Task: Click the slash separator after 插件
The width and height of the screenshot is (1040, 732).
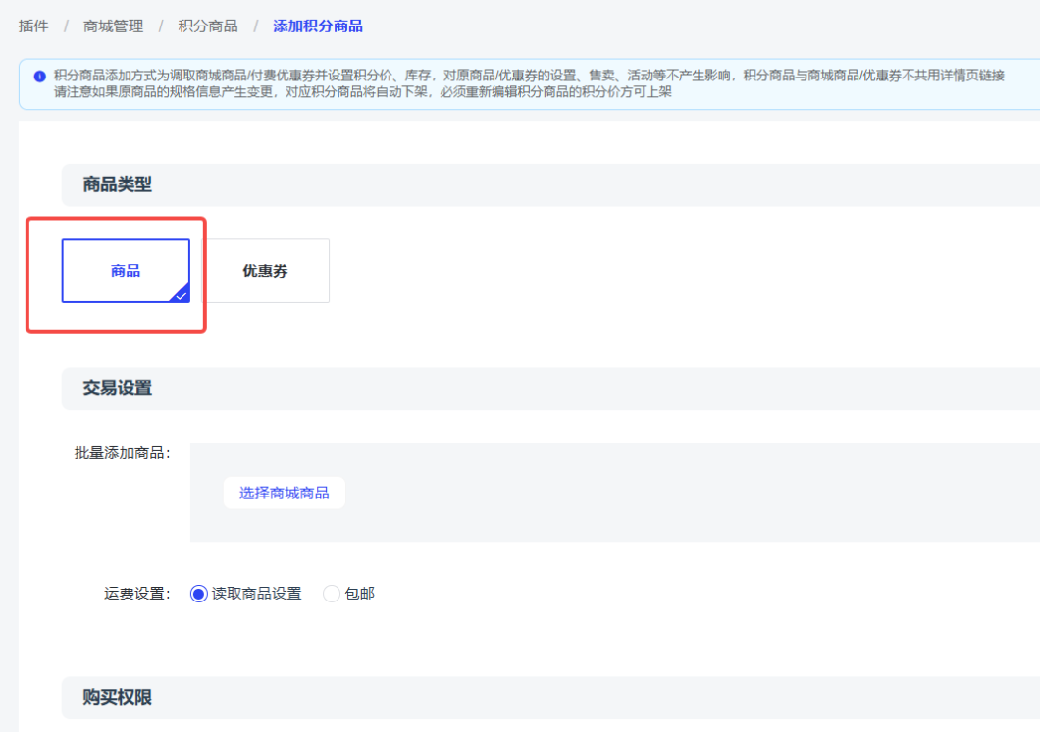Action: tap(66, 26)
